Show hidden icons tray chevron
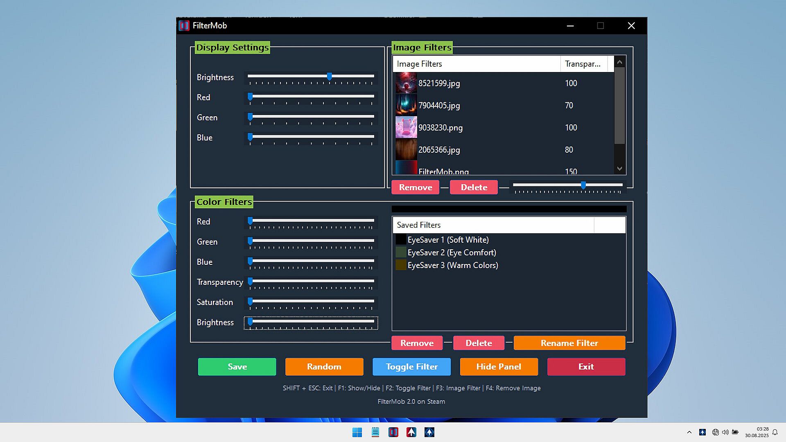 click(x=689, y=432)
